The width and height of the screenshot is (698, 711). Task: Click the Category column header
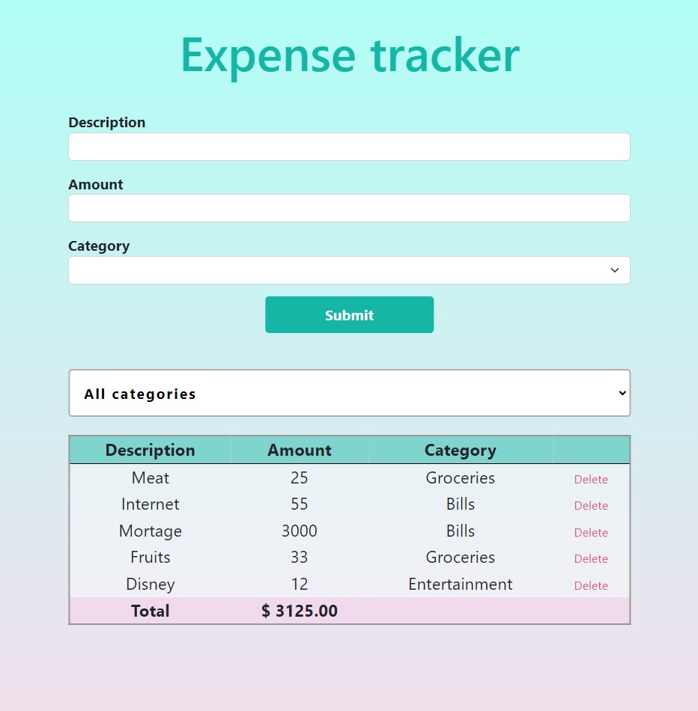[x=460, y=450]
